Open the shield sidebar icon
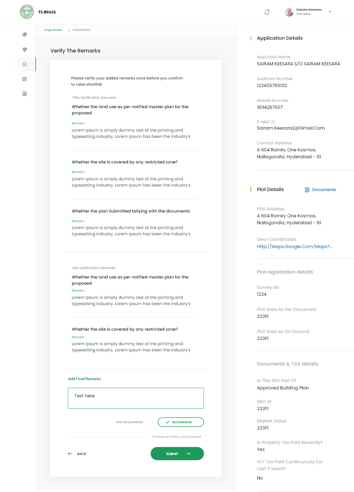The height and width of the screenshot is (492, 354). pos(24,49)
